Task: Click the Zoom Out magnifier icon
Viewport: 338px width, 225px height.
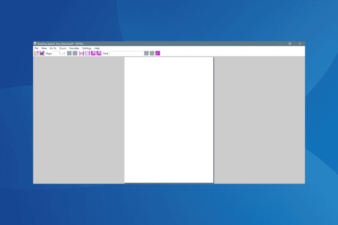Action: [x=93, y=53]
